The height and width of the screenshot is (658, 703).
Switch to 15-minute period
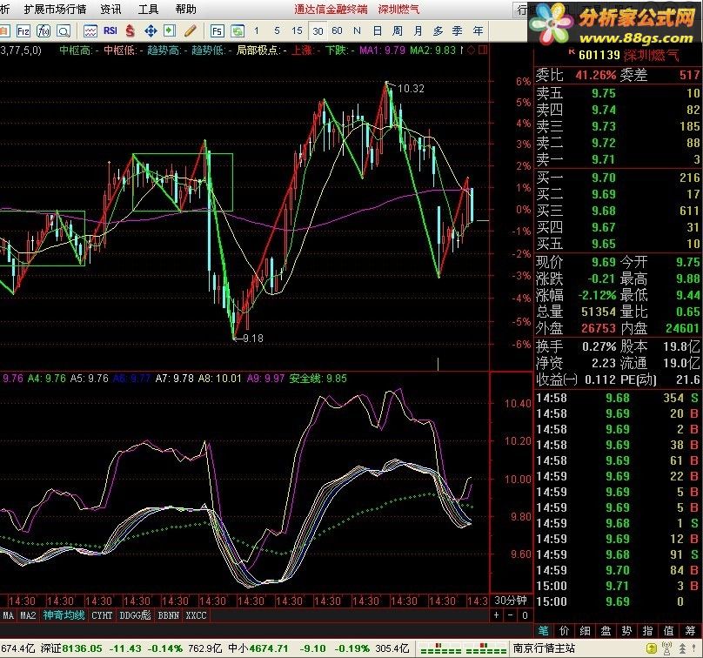tap(297, 30)
